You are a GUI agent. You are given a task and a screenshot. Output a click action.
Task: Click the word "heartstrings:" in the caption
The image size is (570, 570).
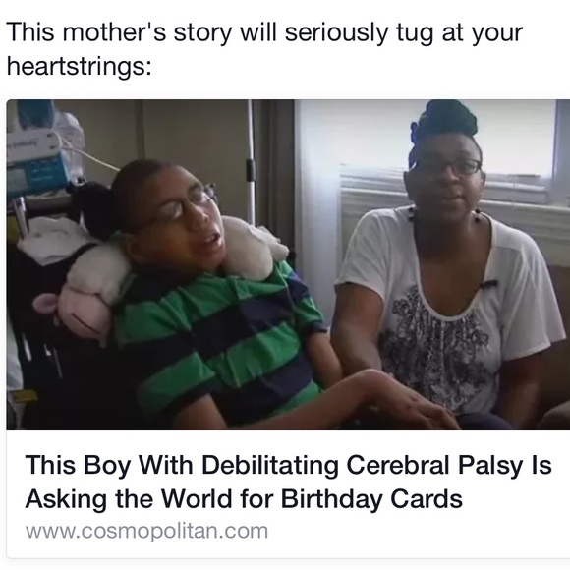(80, 66)
